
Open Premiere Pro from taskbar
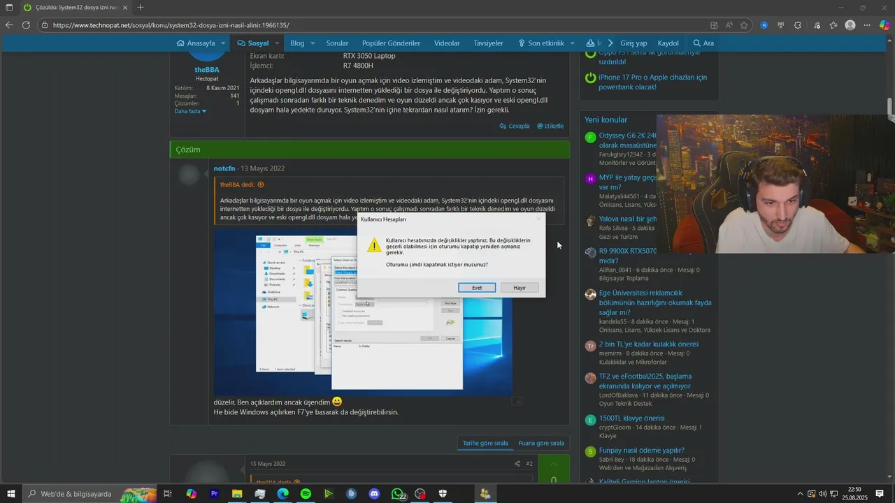click(x=214, y=494)
